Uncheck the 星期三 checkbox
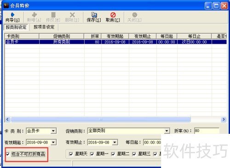Image resolution: width=230 pixels, height=168 pixels. pyautogui.click(x=134, y=154)
